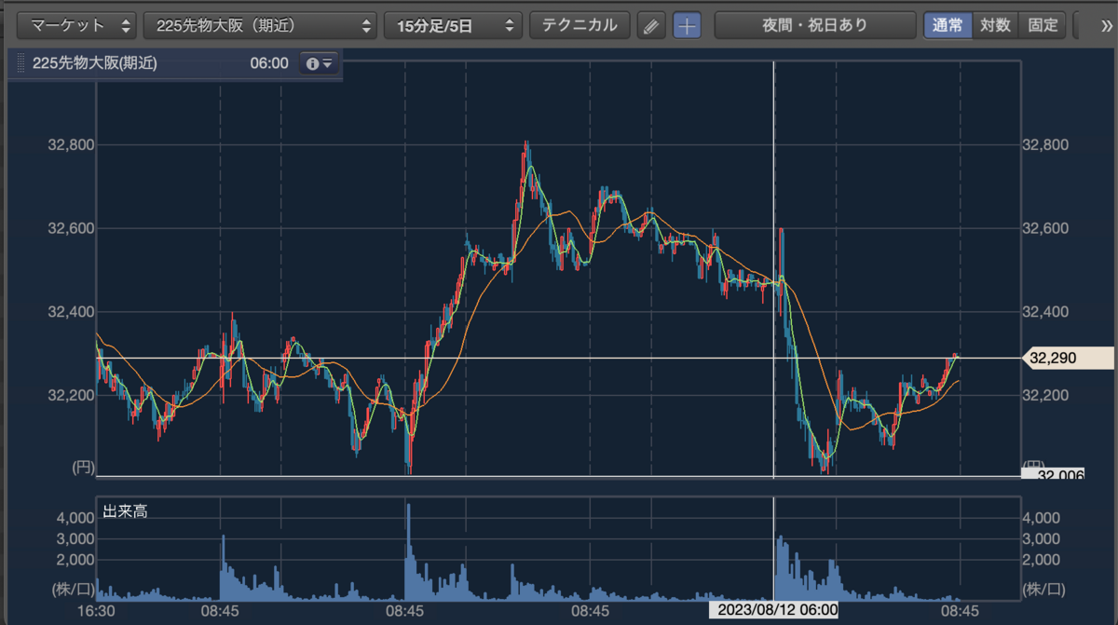
Task: Open the info dropdown in legend panel
Action: click(x=319, y=63)
